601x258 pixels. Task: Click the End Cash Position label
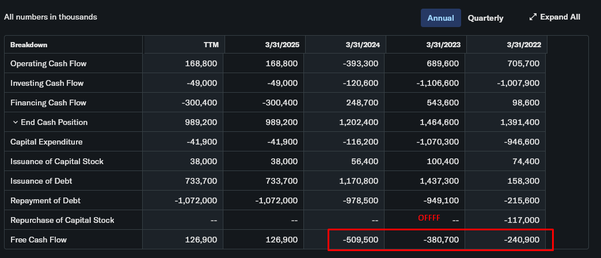coord(54,122)
